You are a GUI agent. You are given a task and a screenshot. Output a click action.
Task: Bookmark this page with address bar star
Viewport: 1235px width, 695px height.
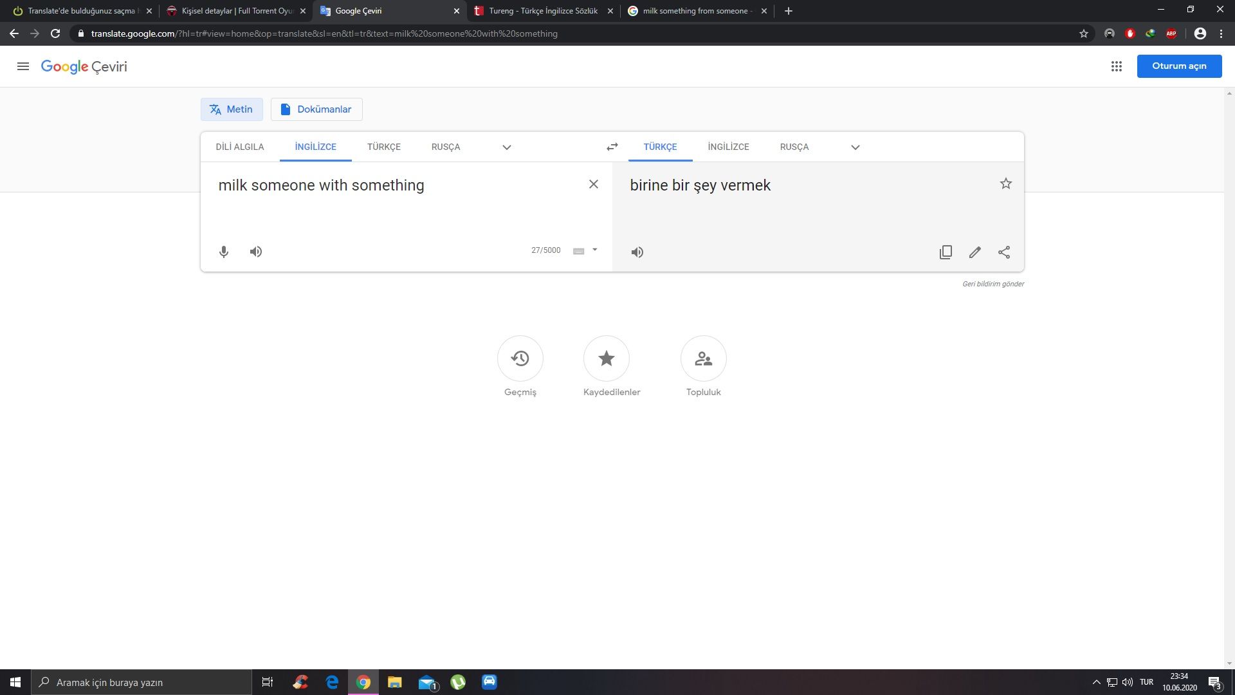point(1084,33)
